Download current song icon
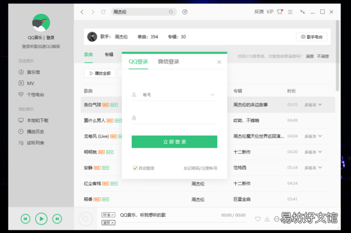 coord(267,219)
